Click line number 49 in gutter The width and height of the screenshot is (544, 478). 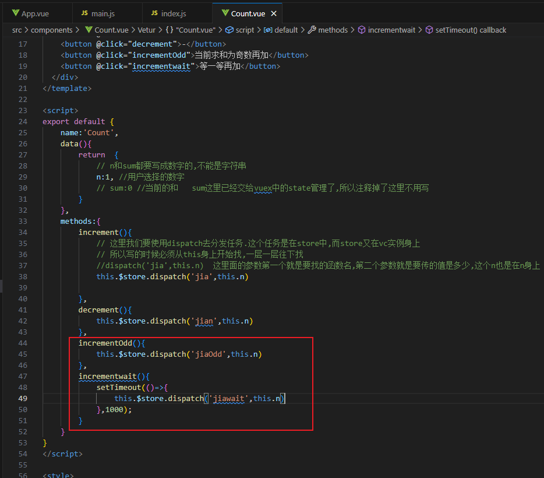coord(23,399)
